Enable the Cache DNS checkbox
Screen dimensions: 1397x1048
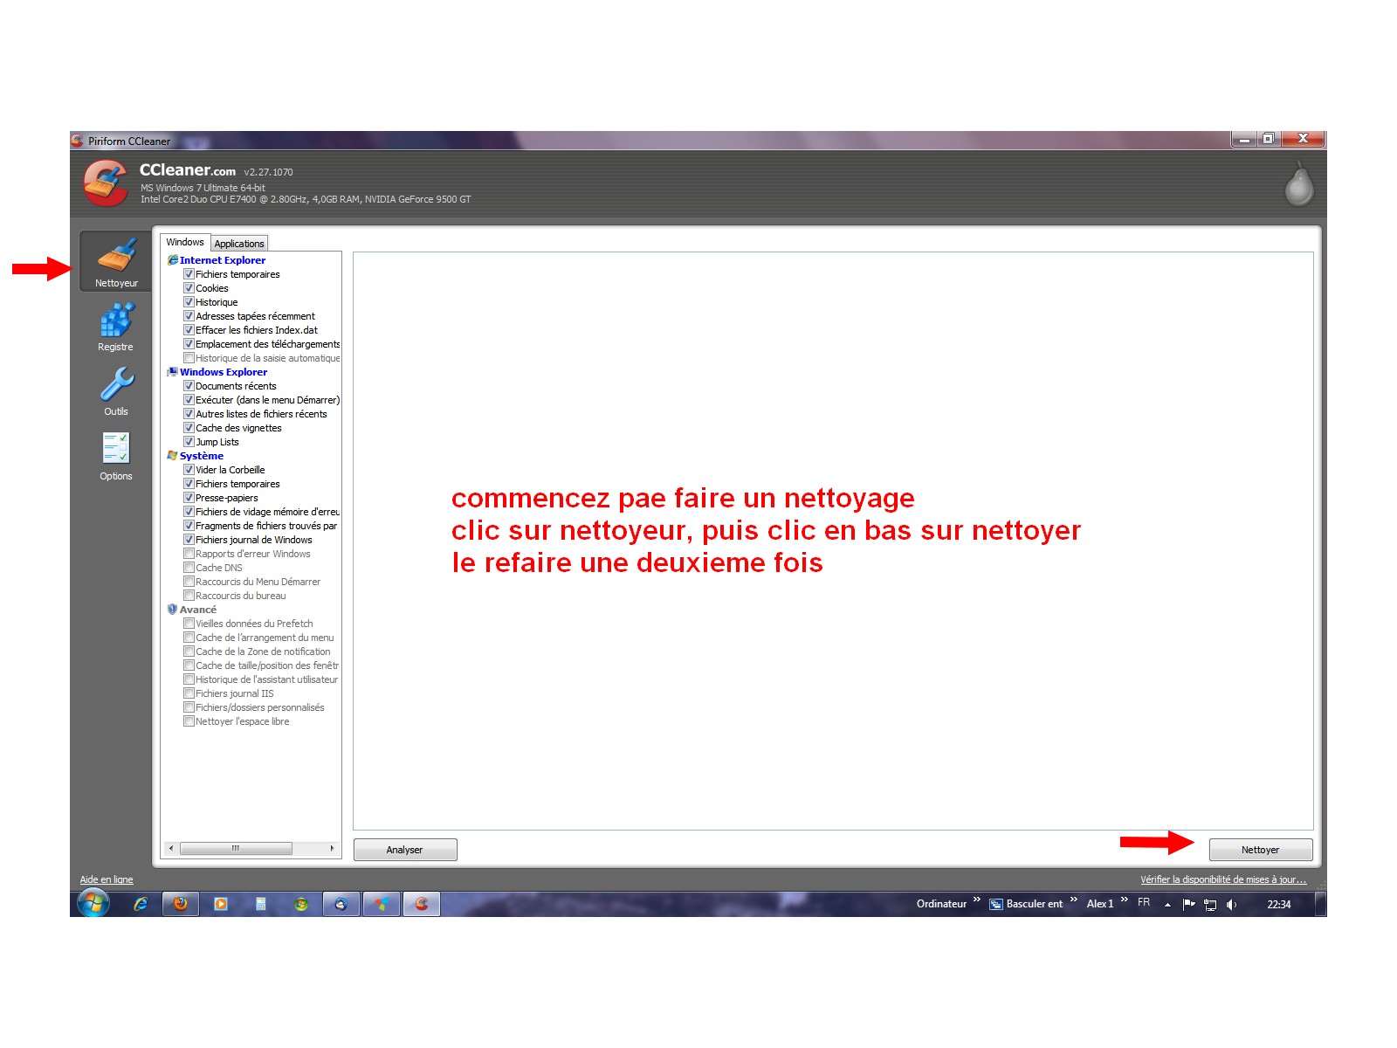(x=189, y=568)
